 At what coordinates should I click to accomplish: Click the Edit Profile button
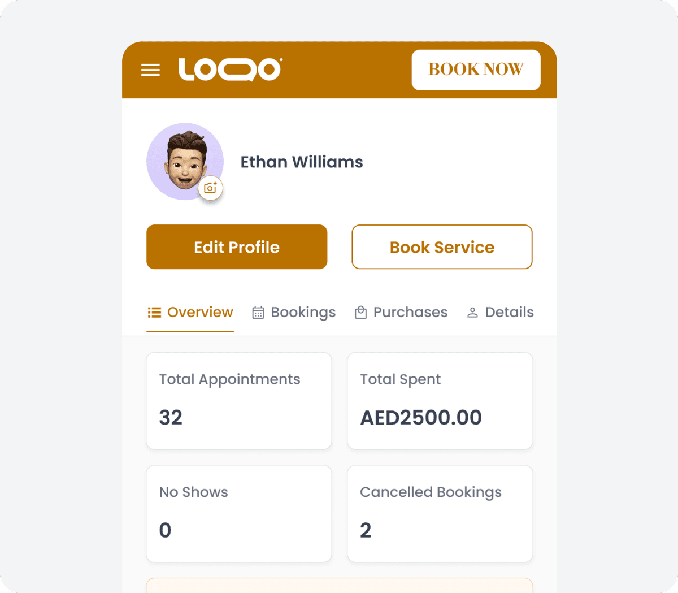coord(237,247)
